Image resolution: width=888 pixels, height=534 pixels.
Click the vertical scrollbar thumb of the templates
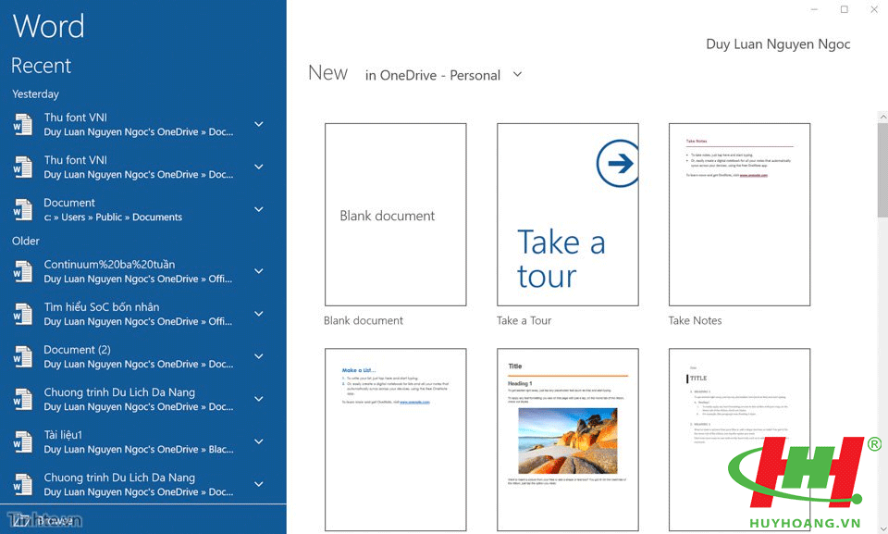(x=882, y=169)
